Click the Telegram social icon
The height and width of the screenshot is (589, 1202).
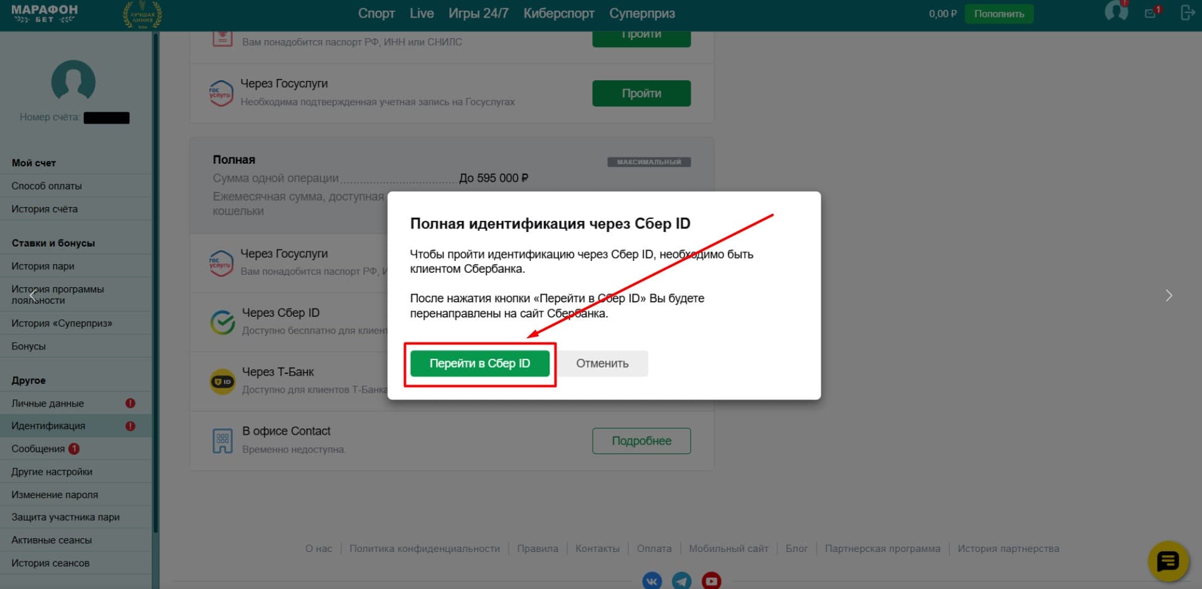pyautogui.click(x=682, y=581)
